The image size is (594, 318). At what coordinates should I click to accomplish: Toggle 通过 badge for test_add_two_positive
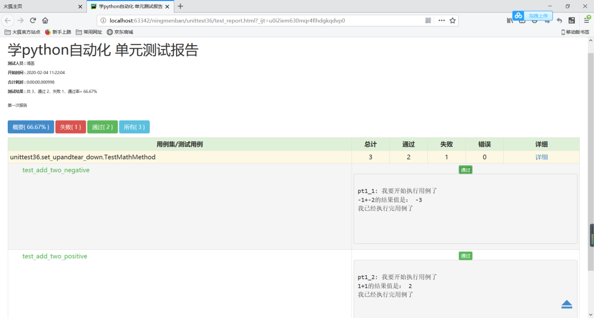coord(465,256)
